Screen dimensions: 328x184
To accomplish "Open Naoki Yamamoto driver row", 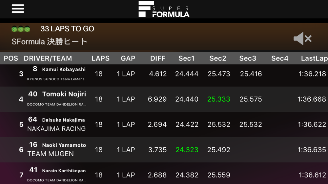I will (164, 150).
